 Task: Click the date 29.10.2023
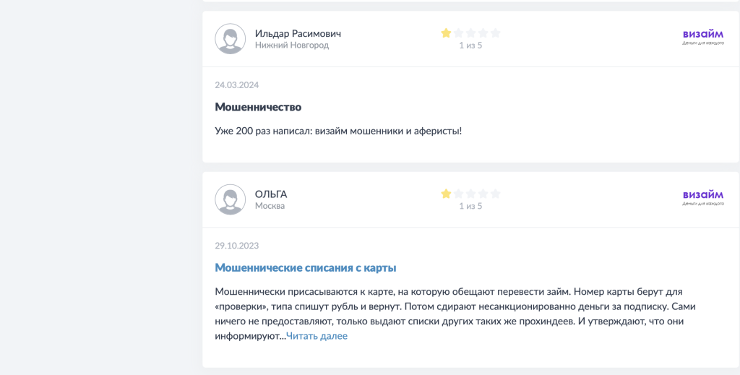(x=236, y=245)
